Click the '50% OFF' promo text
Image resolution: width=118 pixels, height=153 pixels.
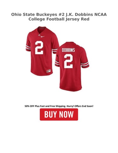tap(28, 106)
